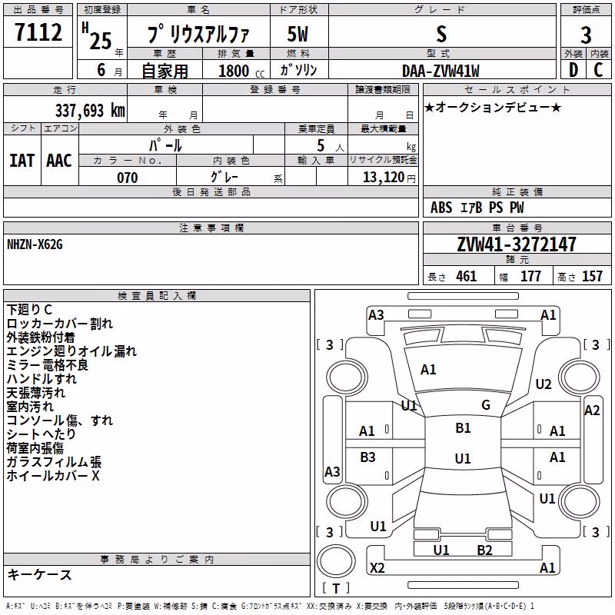
Task: Click the lot number 7112
Action: pos(38,32)
